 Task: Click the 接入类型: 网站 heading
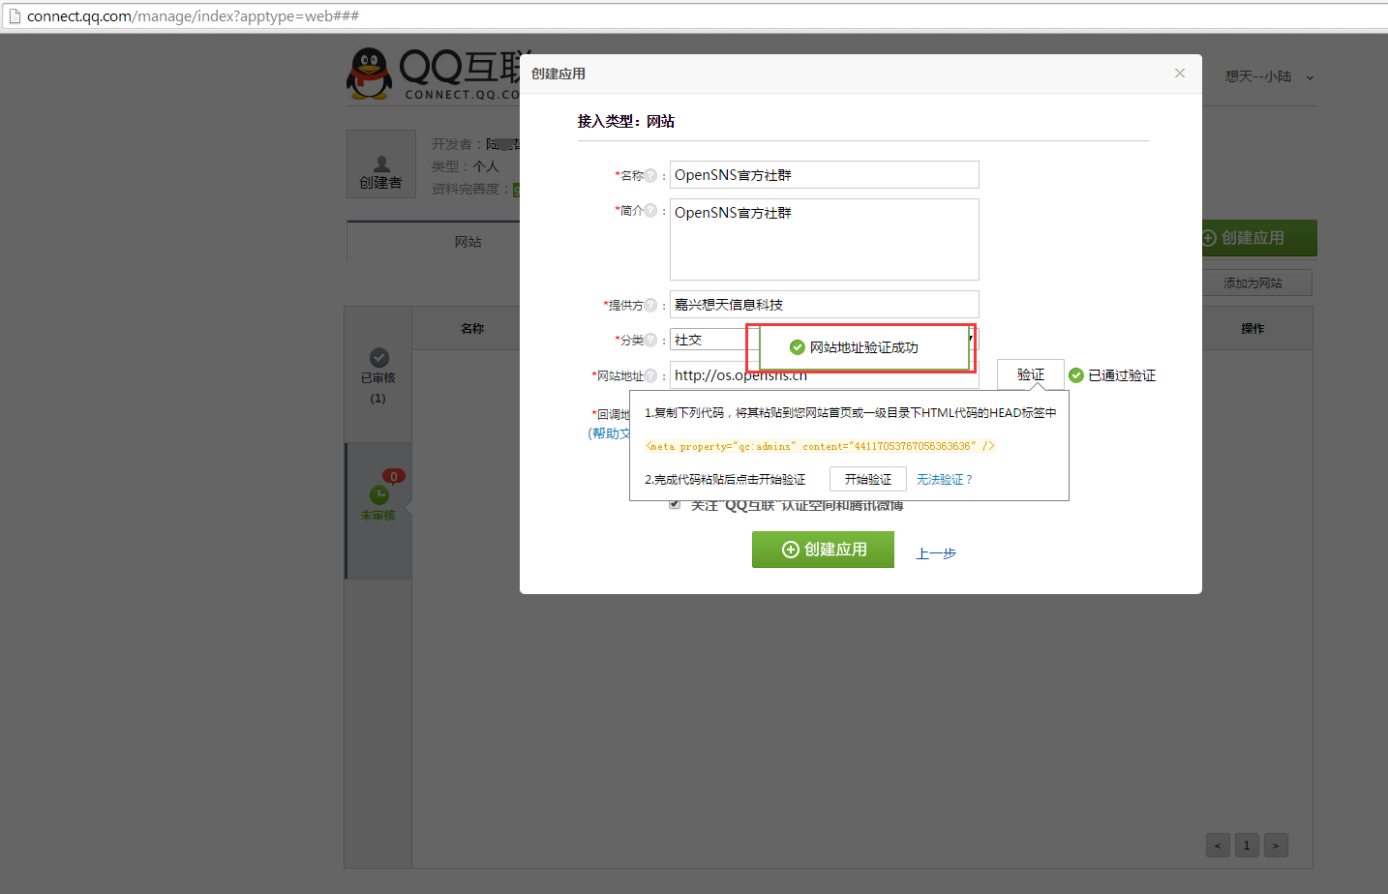tap(626, 121)
